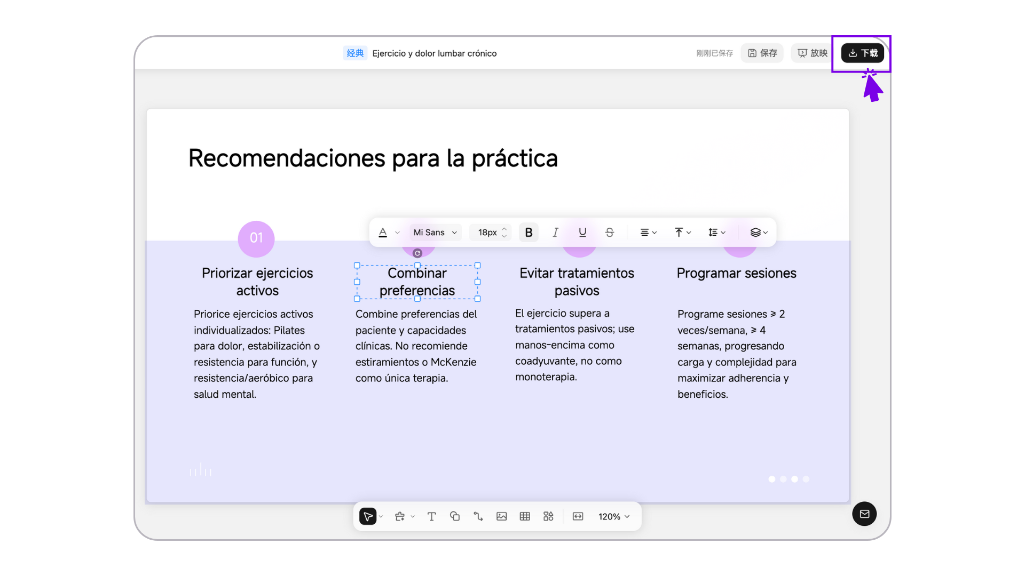This screenshot has height=576, width=1025.
Task: Click the 下载 download button
Action: click(x=862, y=53)
